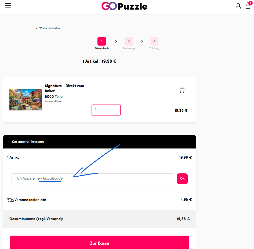Screen dimensions: 254x249
Task: Apply discount code with the OK button
Action: pyautogui.click(x=182, y=179)
